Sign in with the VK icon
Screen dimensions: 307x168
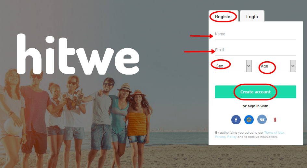(x=262, y=119)
